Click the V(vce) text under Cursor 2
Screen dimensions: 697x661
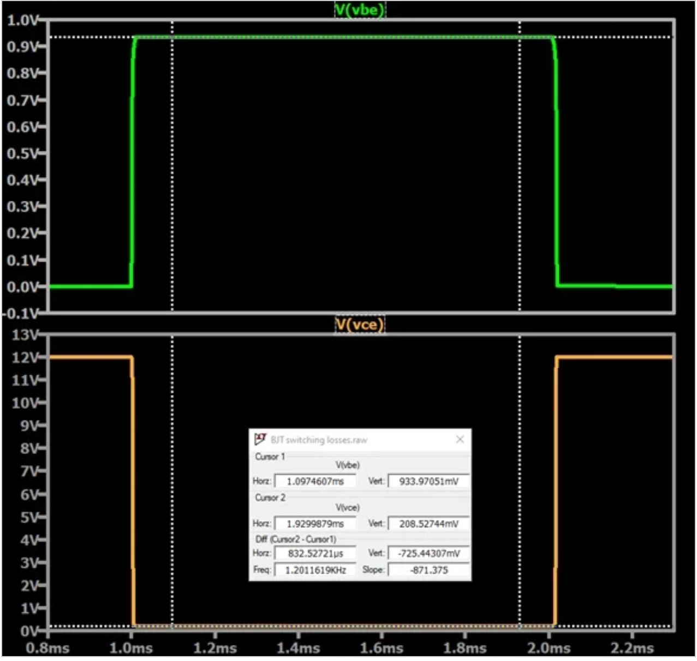click(348, 507)
